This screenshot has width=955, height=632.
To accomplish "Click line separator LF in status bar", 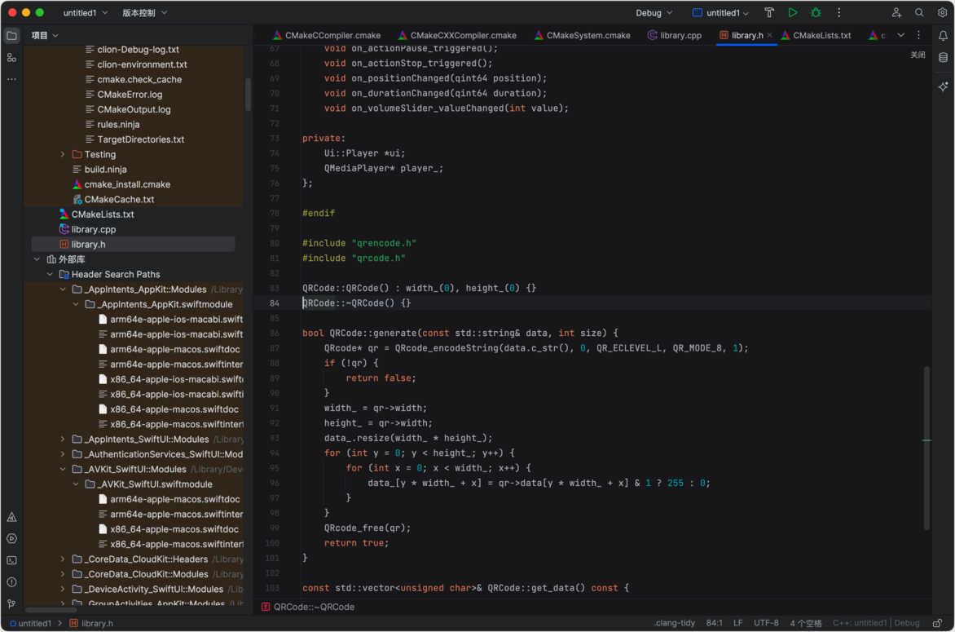I will point(737,623).
